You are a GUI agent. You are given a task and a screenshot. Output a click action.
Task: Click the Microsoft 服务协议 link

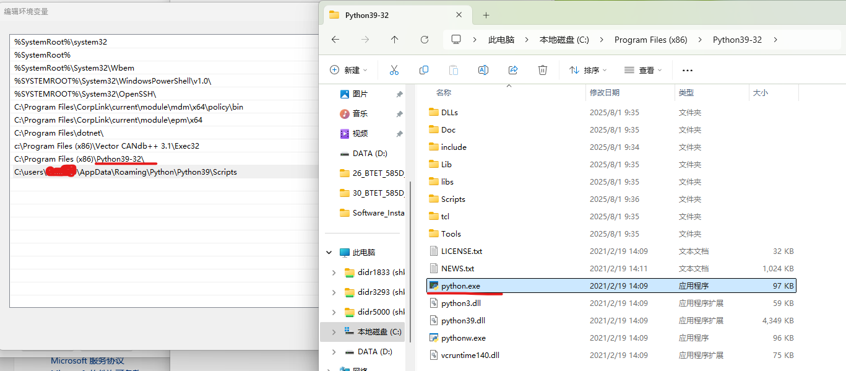tap(87, 360)
